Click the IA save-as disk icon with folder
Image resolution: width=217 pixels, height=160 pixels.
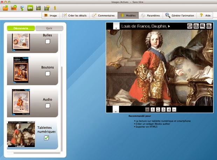pos(47,8)
